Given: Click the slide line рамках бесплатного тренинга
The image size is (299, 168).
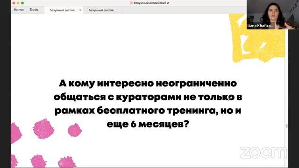Looking at the screenshot, I should coord(148,111).
